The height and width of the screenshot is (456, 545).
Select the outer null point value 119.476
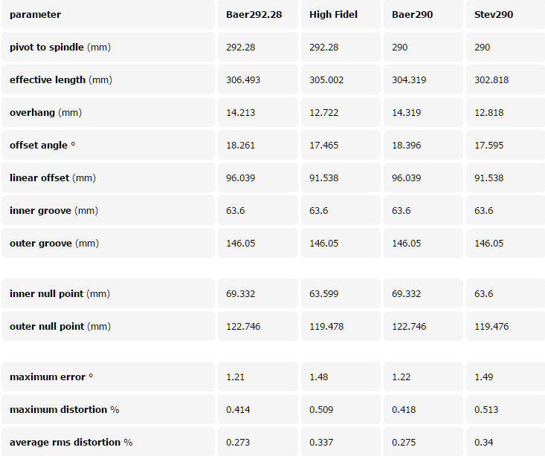(x=491, y=327)
